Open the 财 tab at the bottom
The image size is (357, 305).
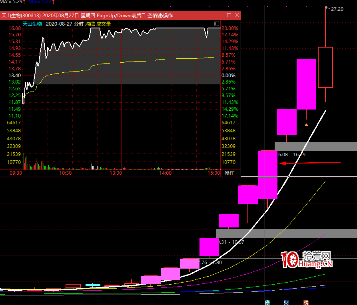coord(286,302)
